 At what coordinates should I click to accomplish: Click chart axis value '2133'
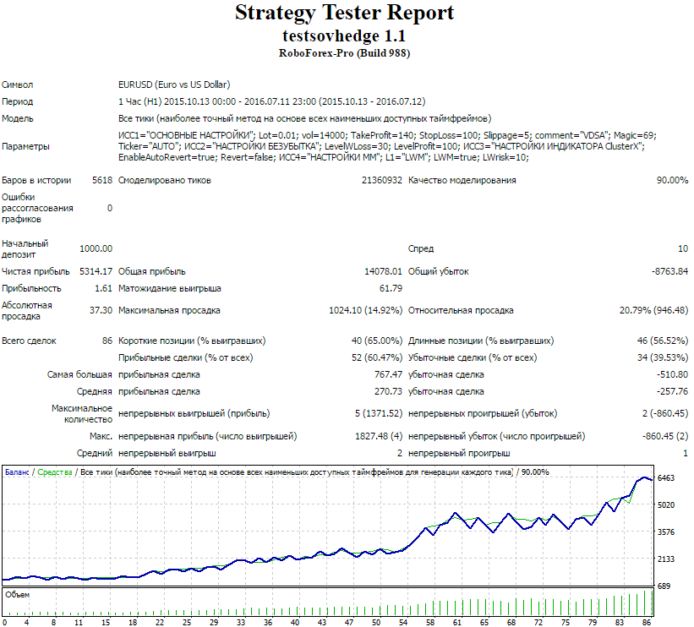point(666,559)
